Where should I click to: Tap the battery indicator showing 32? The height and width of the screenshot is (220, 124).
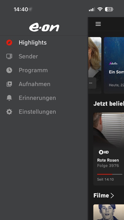pyautogui.click(x=109, y=9)
